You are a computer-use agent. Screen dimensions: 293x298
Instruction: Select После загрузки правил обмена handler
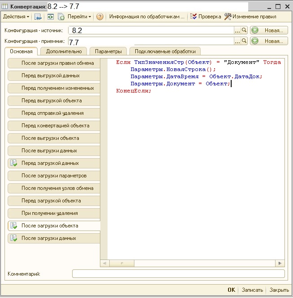pos(54,63)
